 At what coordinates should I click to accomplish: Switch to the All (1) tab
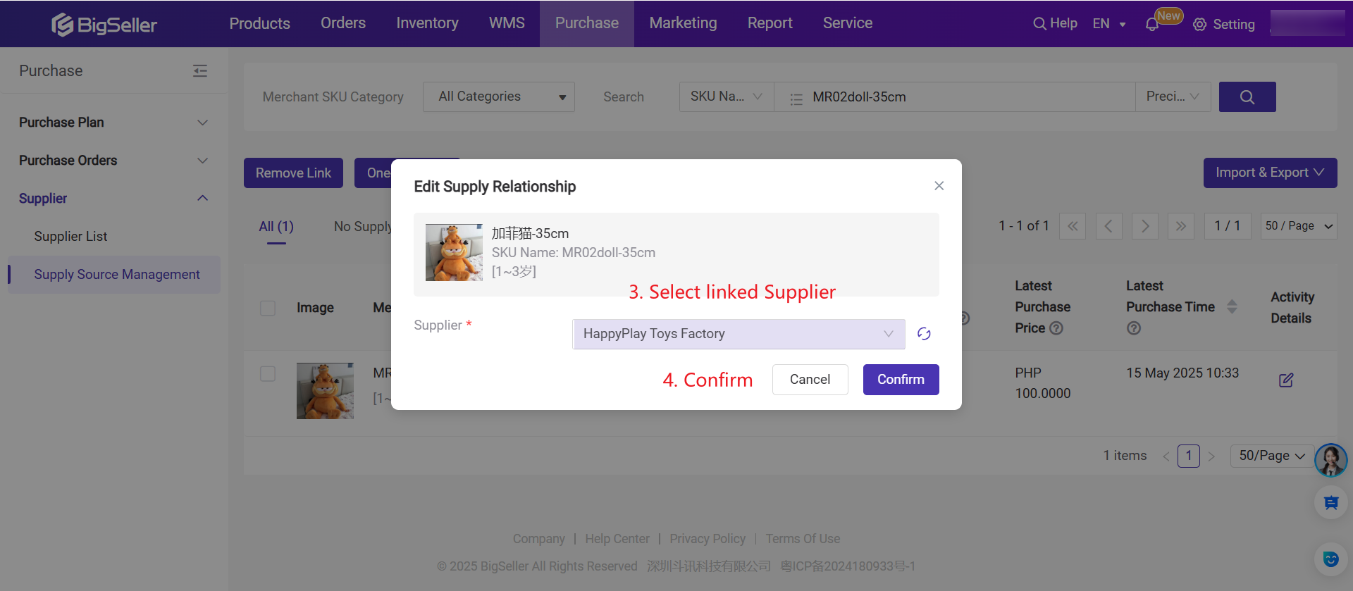tap(276, 227)
